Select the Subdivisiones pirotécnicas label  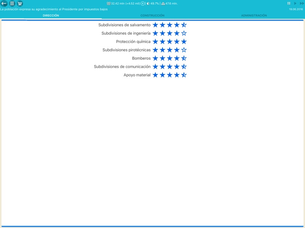(x=127, y=50)
